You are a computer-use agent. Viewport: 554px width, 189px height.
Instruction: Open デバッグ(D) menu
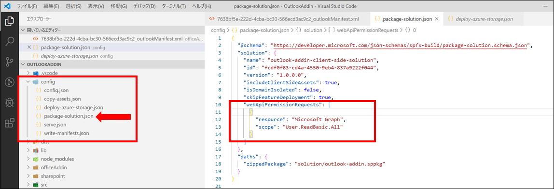(x=144, y=6)
